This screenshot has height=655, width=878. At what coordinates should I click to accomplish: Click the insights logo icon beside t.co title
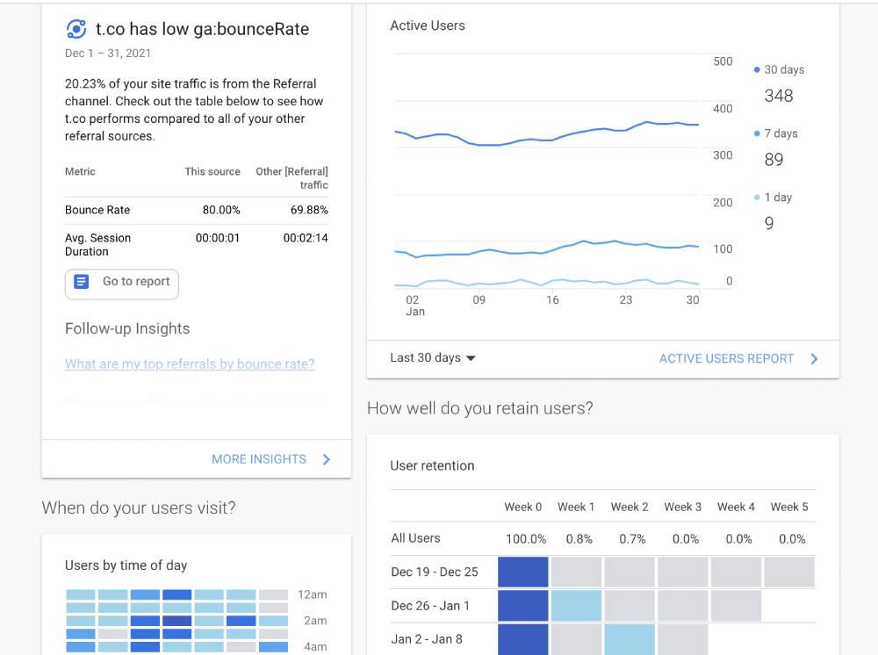76,29
